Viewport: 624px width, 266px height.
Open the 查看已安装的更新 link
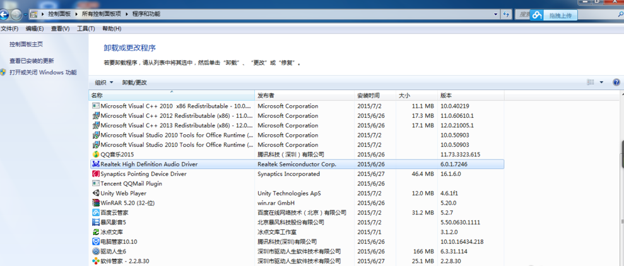32,61
